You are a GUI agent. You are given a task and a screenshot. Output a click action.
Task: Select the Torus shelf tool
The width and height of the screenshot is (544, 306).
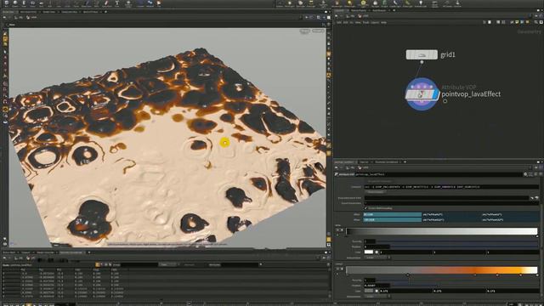32,3
